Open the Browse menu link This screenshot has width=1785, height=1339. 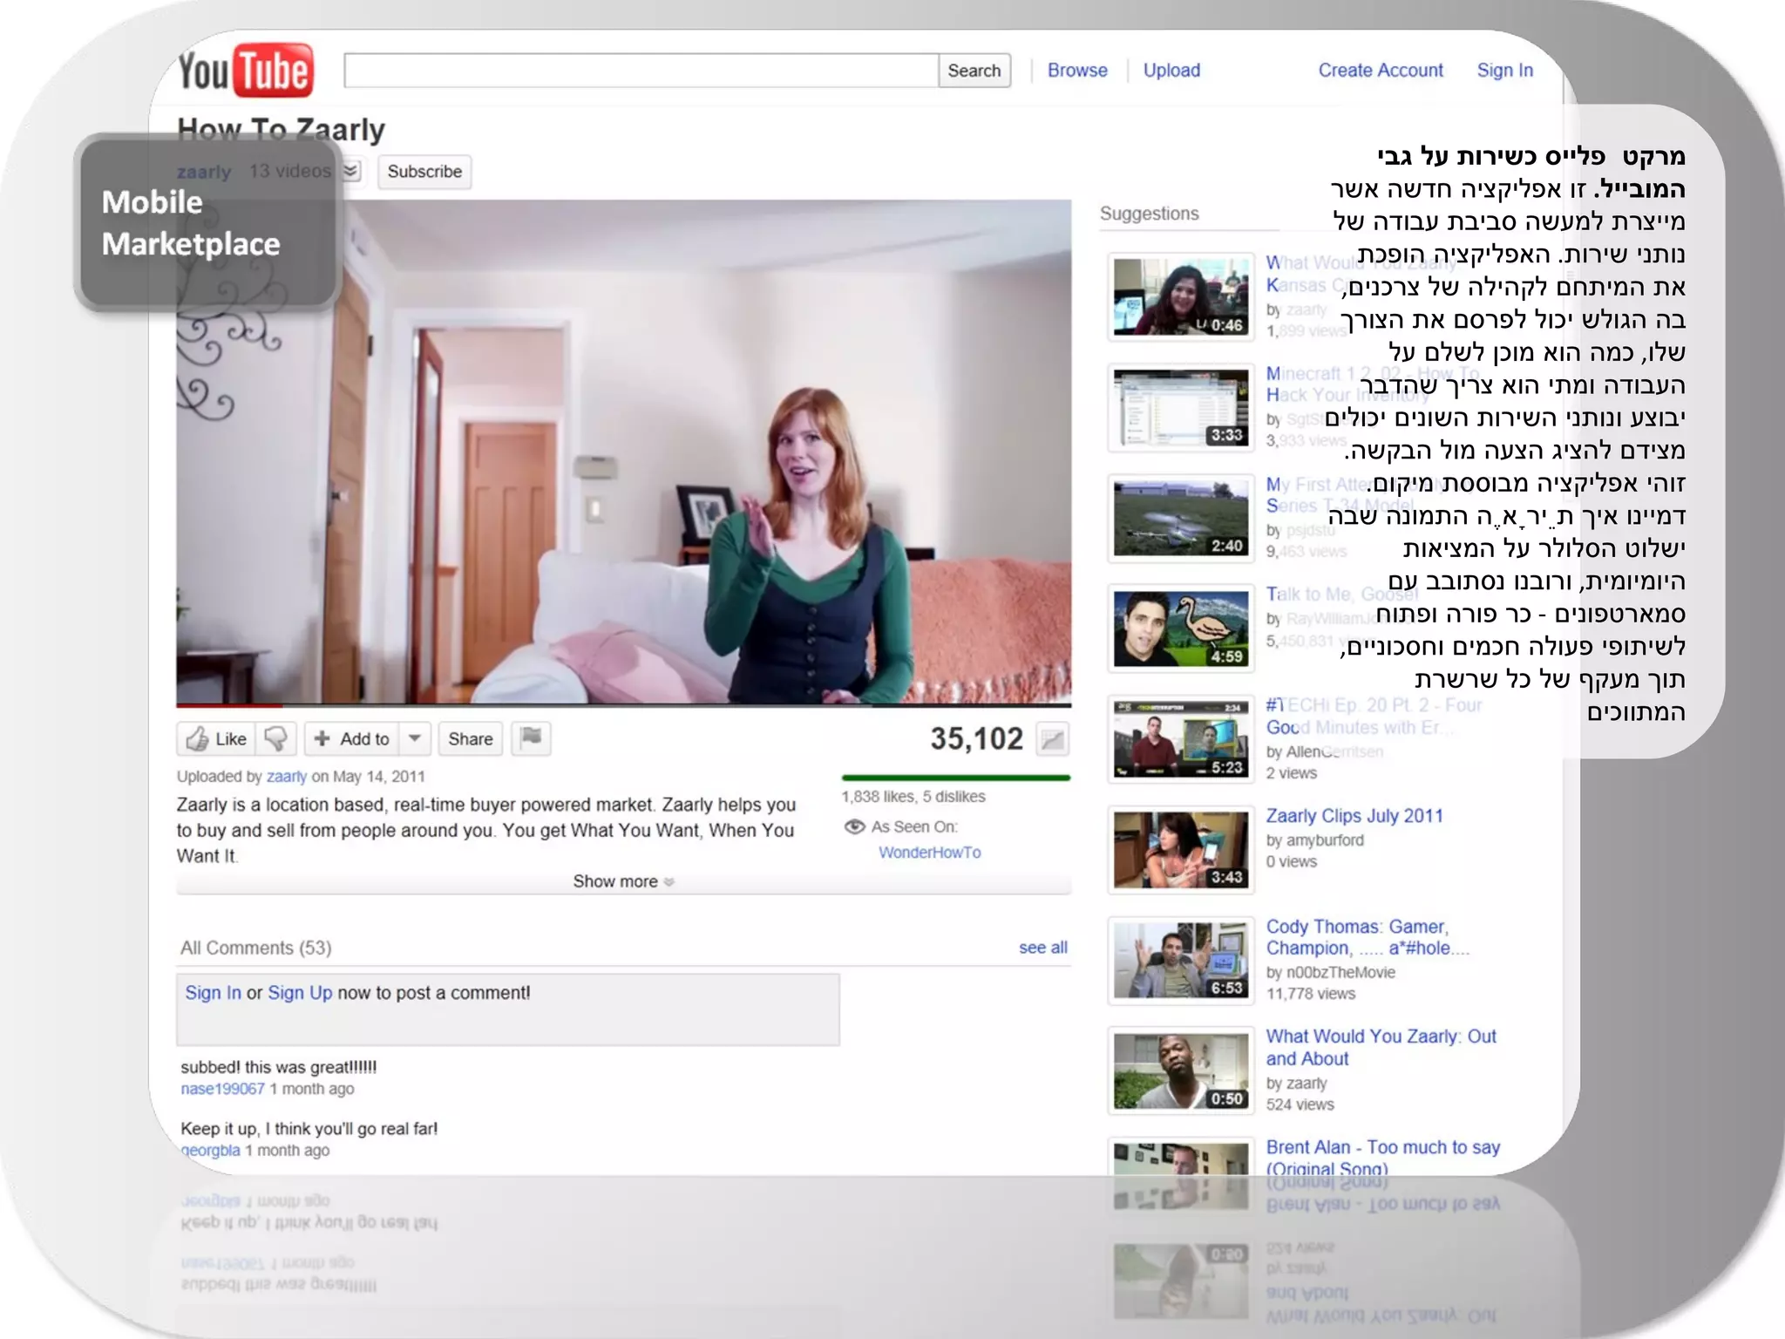tap(1077, 71)
